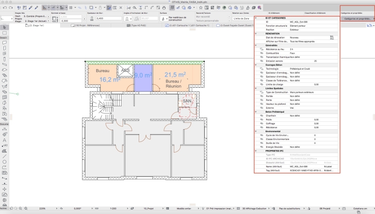Viewport: 375px width, 214px height.
Task: Select the Wall tool
Action: pyautogui.click(x=4, y=43)
